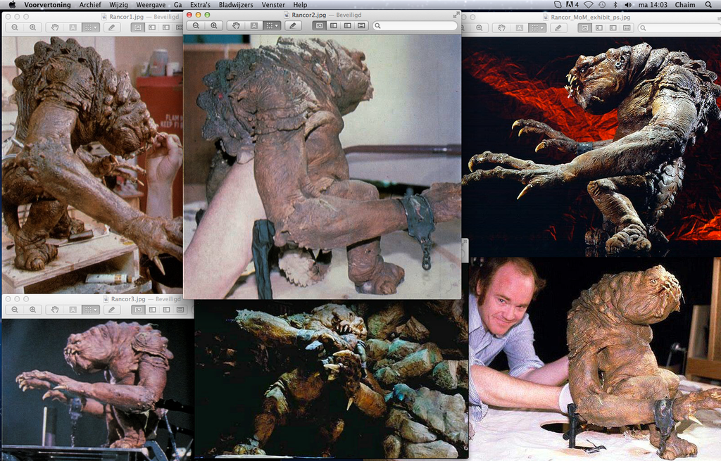Switch to contact sheet view in Rancor2.jpg

[361, 26]
